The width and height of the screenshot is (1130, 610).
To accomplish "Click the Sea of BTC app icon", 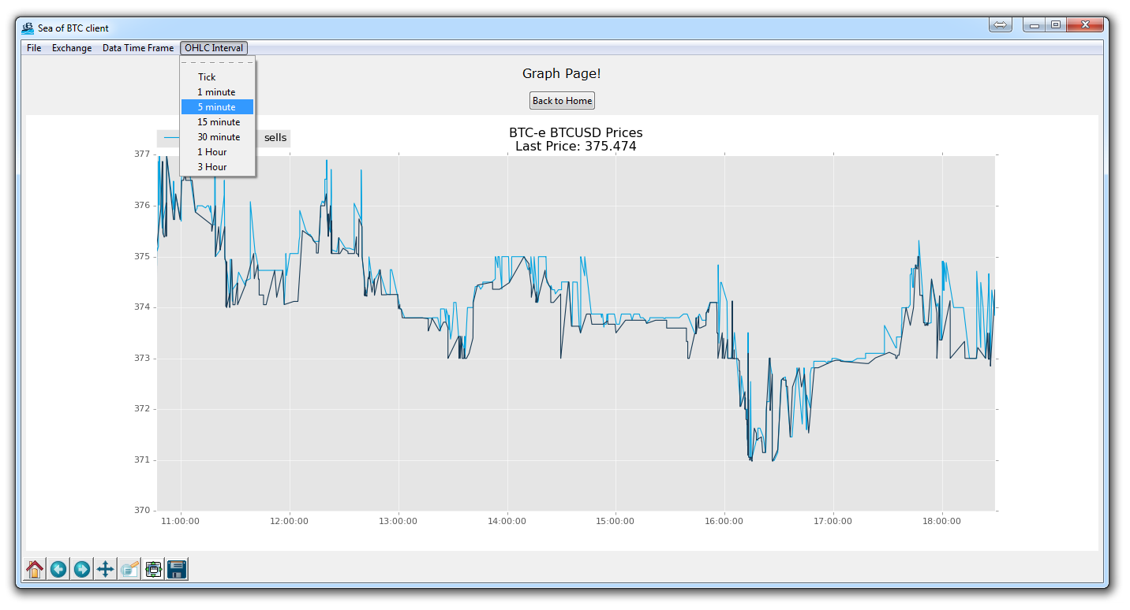I will [x=28, y=28].
